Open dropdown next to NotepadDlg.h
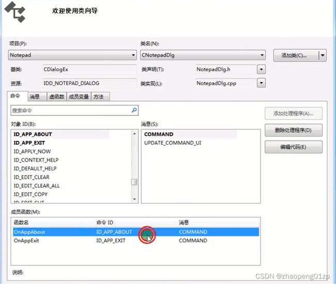The height and width of the screenshot is (284, 336). 261,69
